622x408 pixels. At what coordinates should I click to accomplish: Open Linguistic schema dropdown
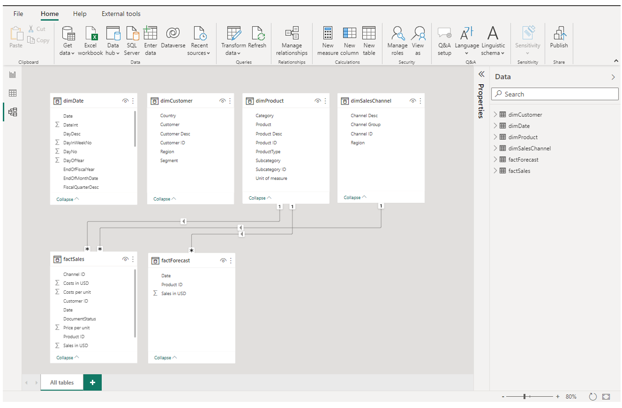point(493,41)
